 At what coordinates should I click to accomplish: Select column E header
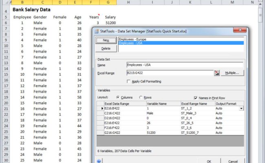coord(75,2)
